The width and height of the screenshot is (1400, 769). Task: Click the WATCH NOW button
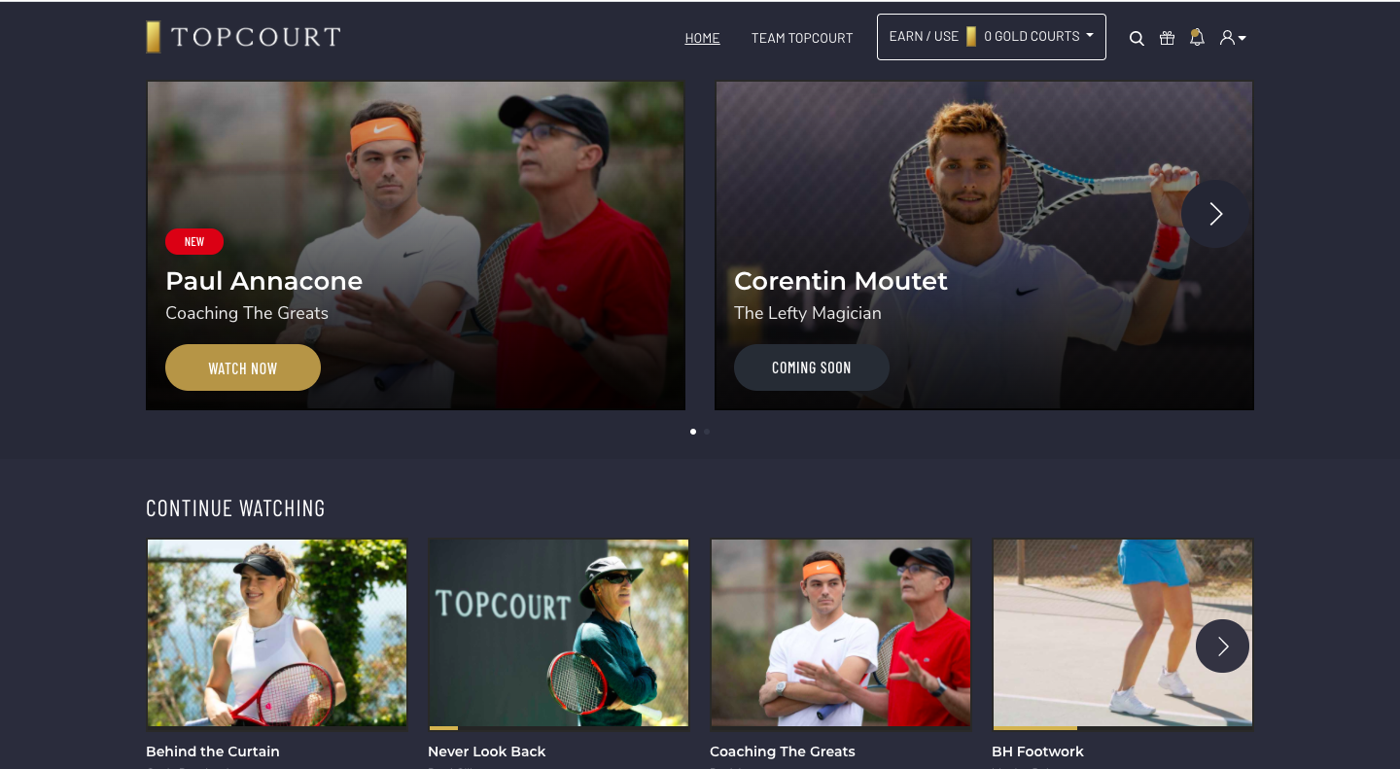click(243, 367)
